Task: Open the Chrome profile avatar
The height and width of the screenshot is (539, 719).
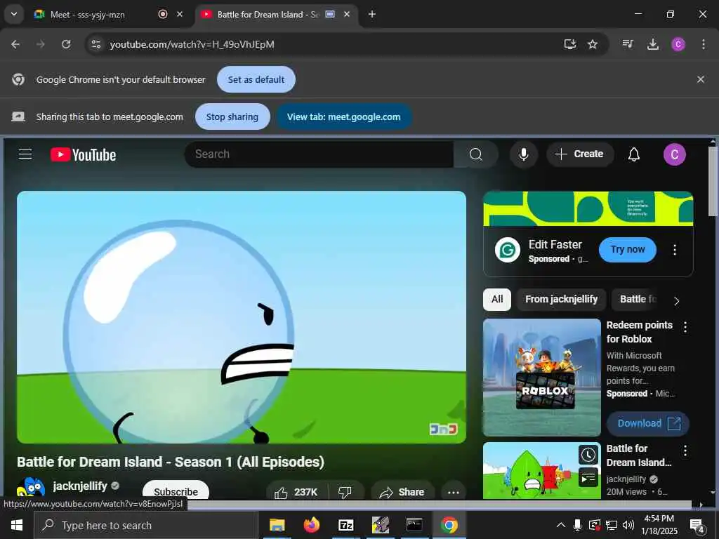Action: pos(678,44)
